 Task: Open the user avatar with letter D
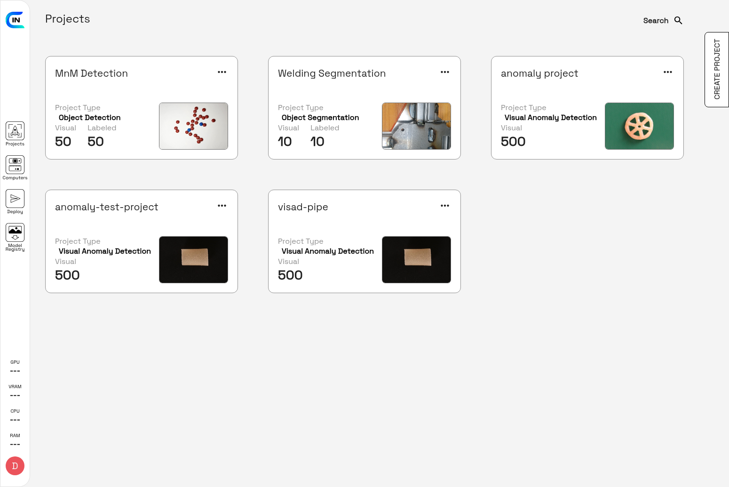coord(15,466)
